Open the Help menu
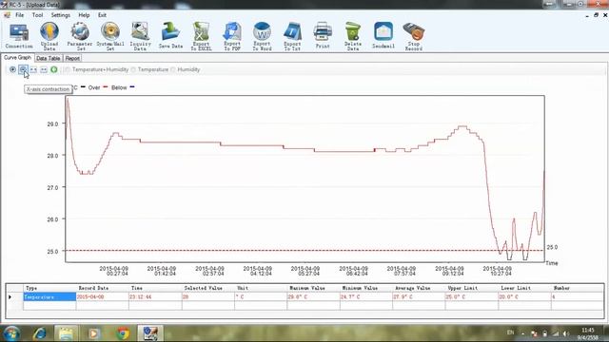609x342 pixels. 84,15
